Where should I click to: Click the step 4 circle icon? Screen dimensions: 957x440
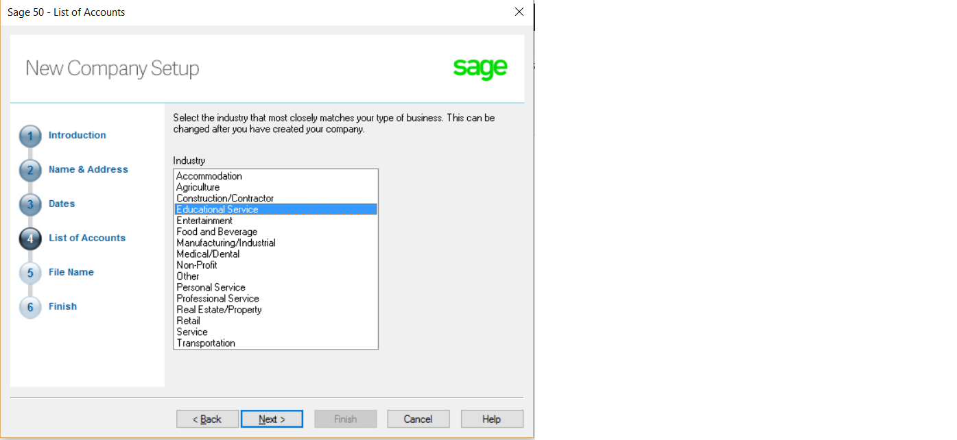(30, 239)
